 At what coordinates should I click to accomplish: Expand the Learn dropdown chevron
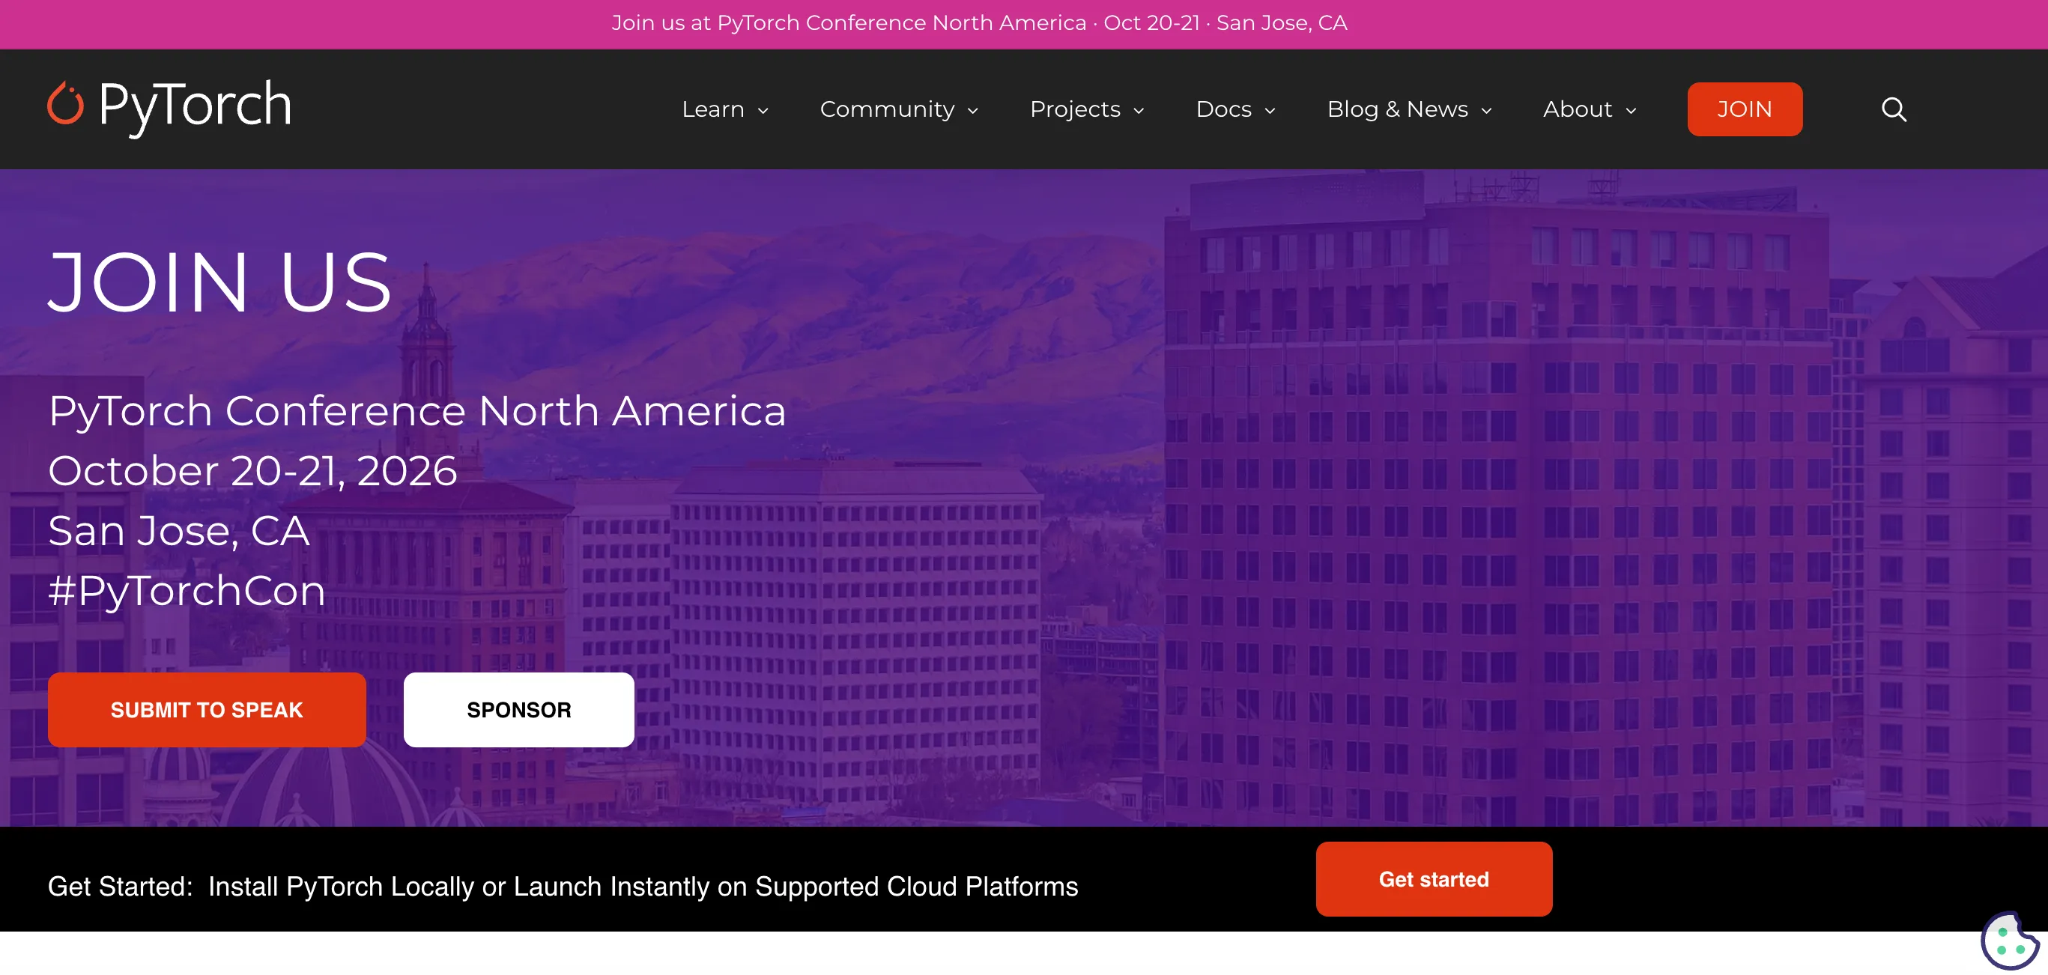click(763, 110)
